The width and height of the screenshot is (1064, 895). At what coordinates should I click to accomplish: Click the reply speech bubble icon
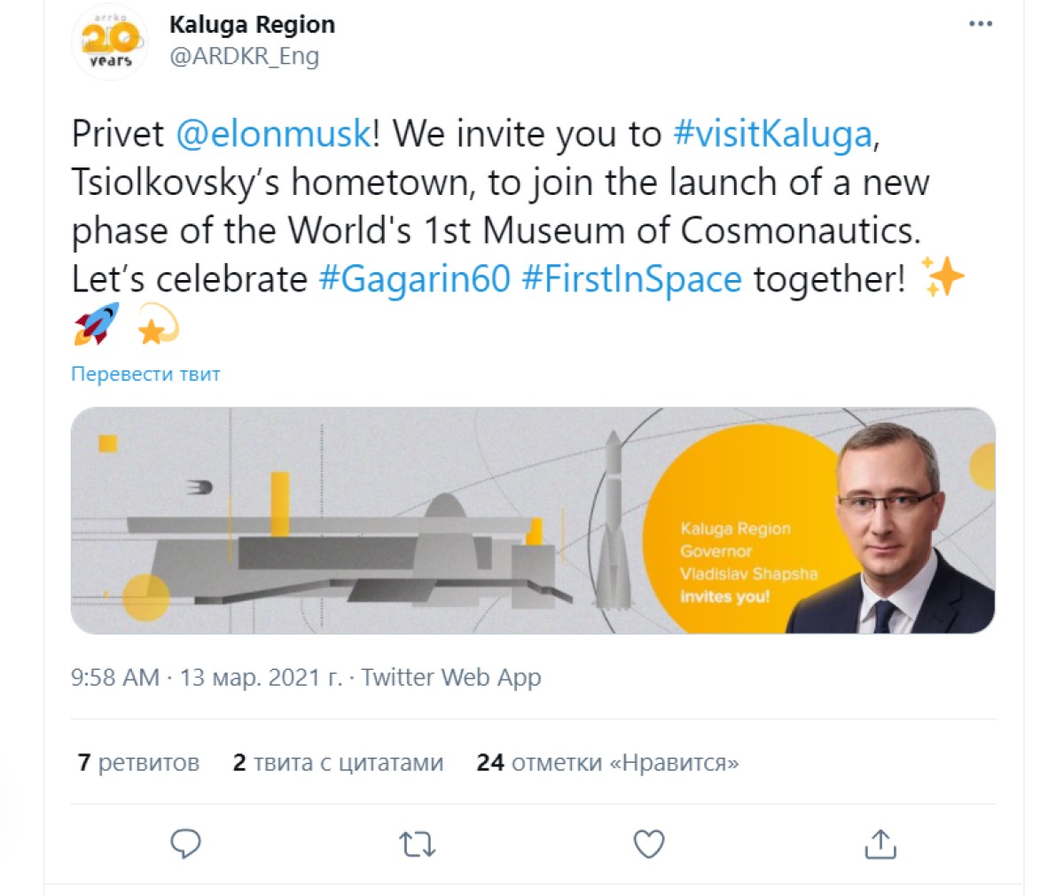click(185, 844)
